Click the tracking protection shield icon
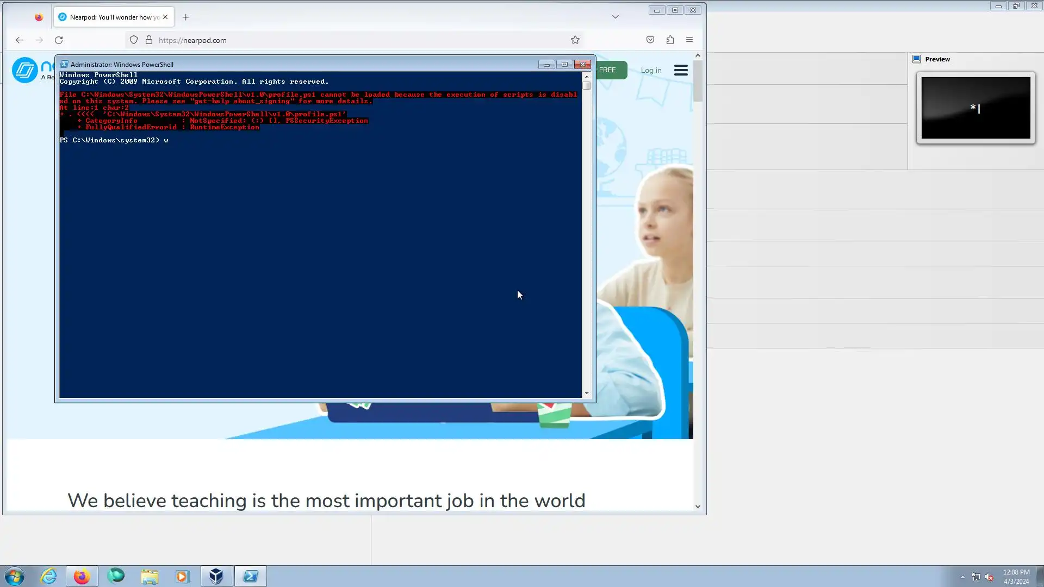 click(x=134, y=40)
